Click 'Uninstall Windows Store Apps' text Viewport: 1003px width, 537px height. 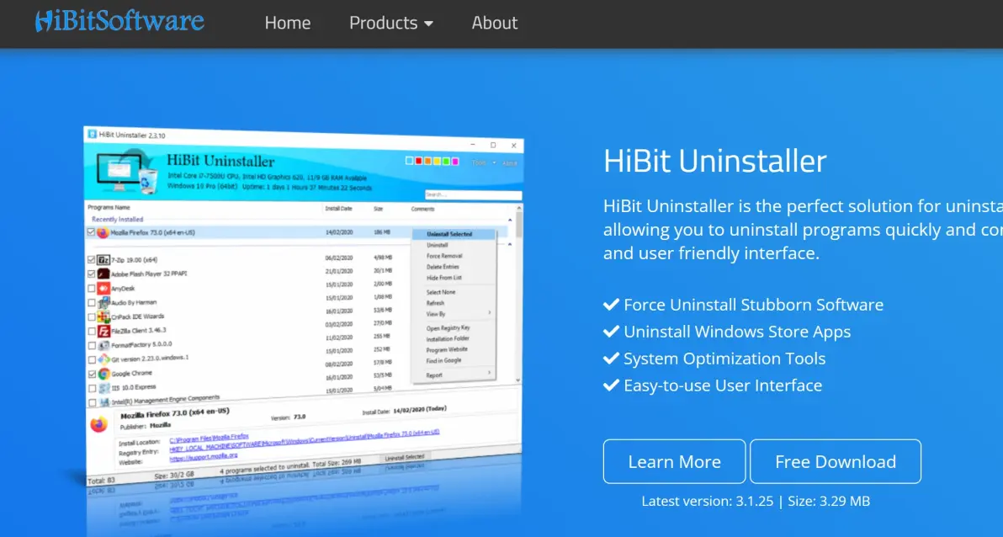pos(737,332)
